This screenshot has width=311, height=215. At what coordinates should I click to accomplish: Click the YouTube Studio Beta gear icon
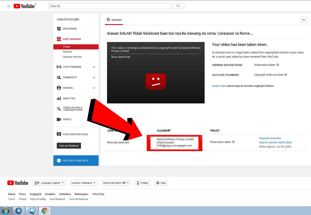click(59, 161)
